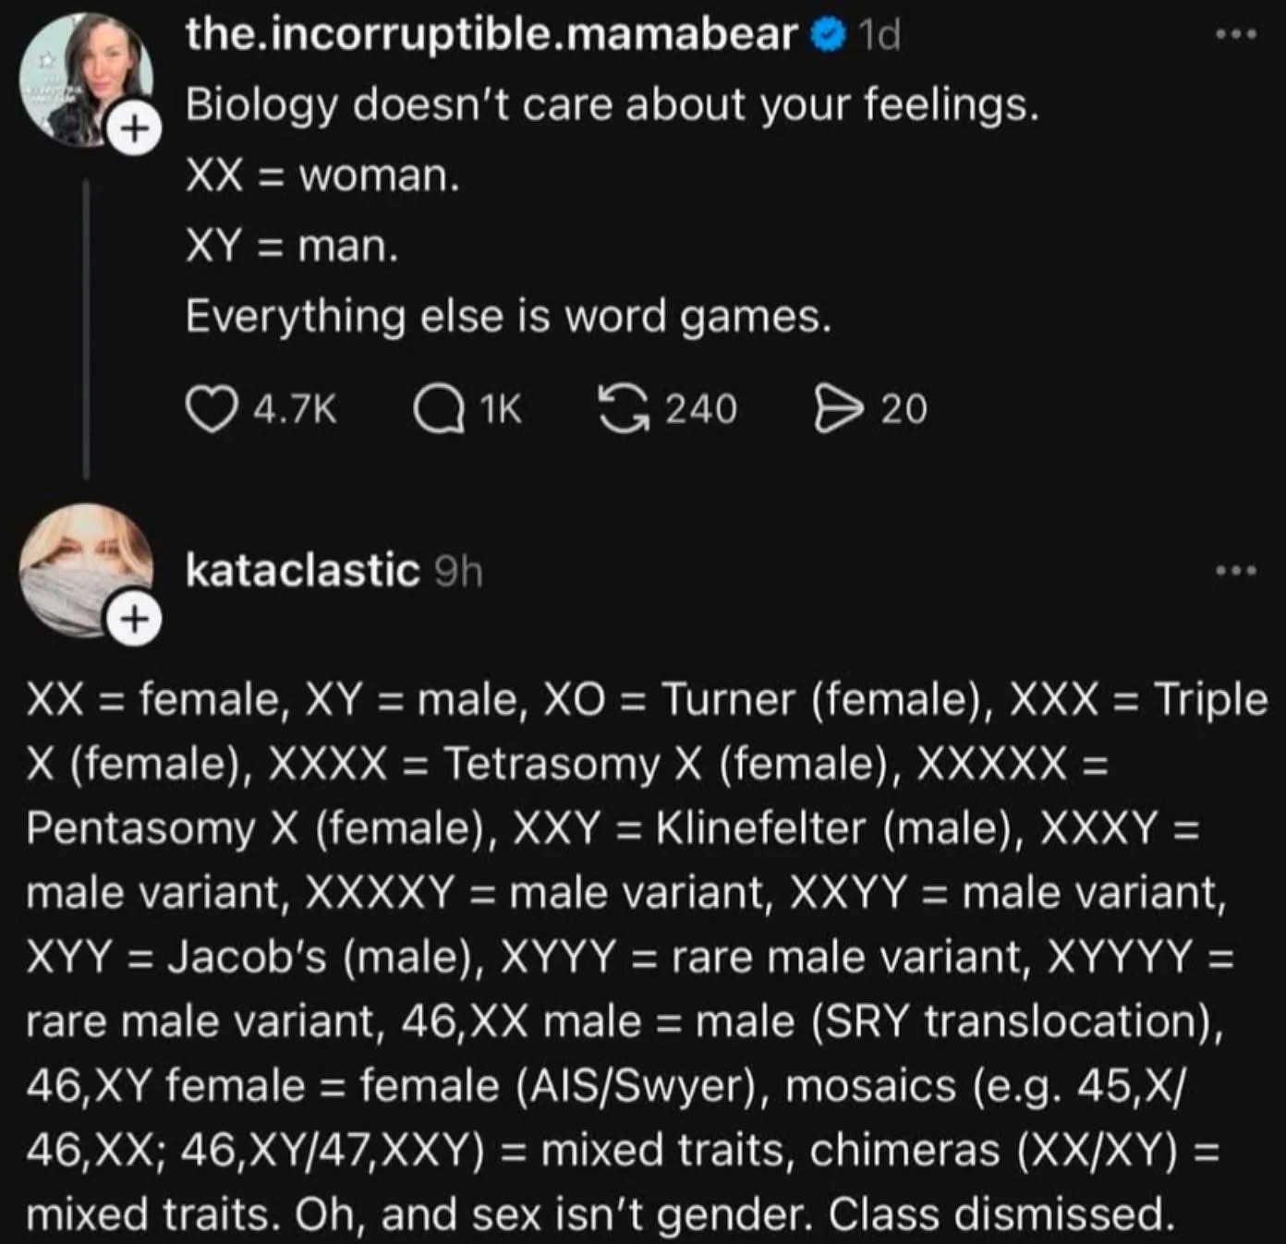Open more options for mamabear's post
1286x1244 pixels.
(x=1235, y=35)
